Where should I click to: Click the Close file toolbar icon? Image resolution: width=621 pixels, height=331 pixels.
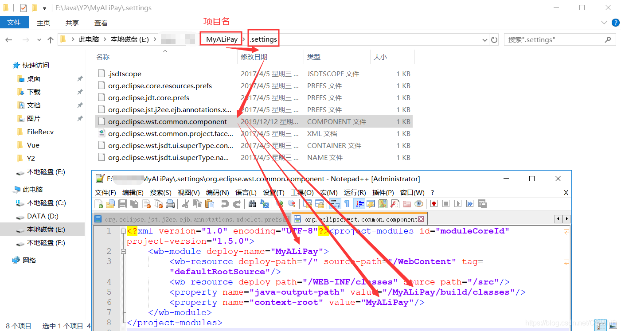click(x=147, y=204)
